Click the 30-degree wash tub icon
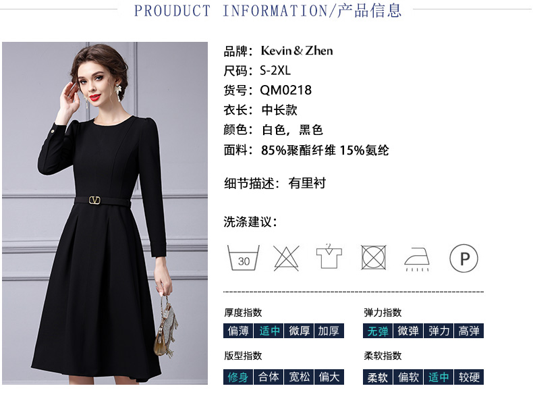The width and height of the screenshot is (533, 405). coord(244,258)
